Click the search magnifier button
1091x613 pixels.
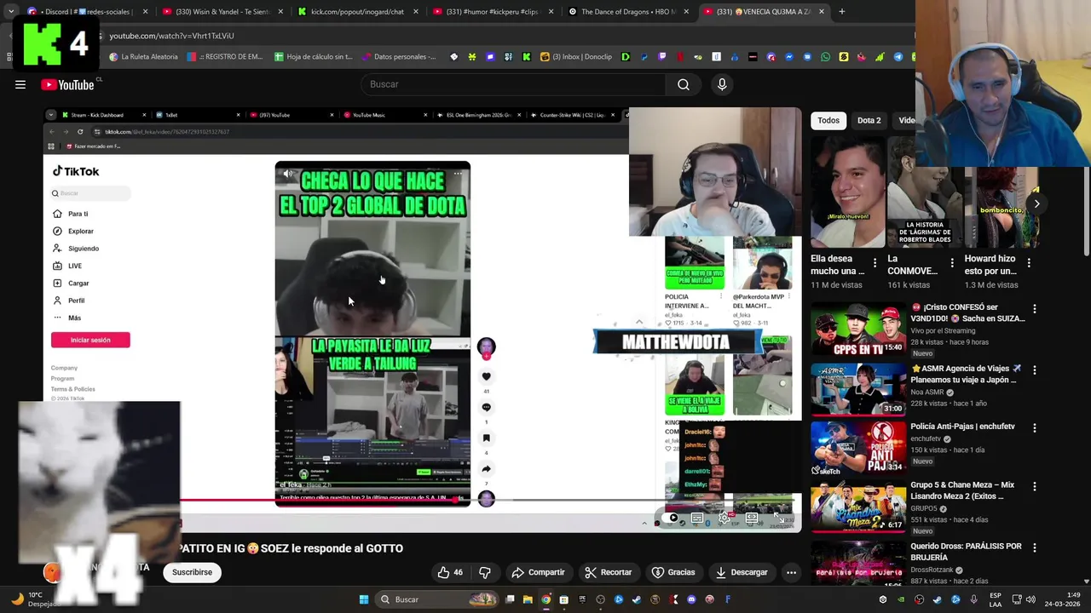(x=683, y=84)
